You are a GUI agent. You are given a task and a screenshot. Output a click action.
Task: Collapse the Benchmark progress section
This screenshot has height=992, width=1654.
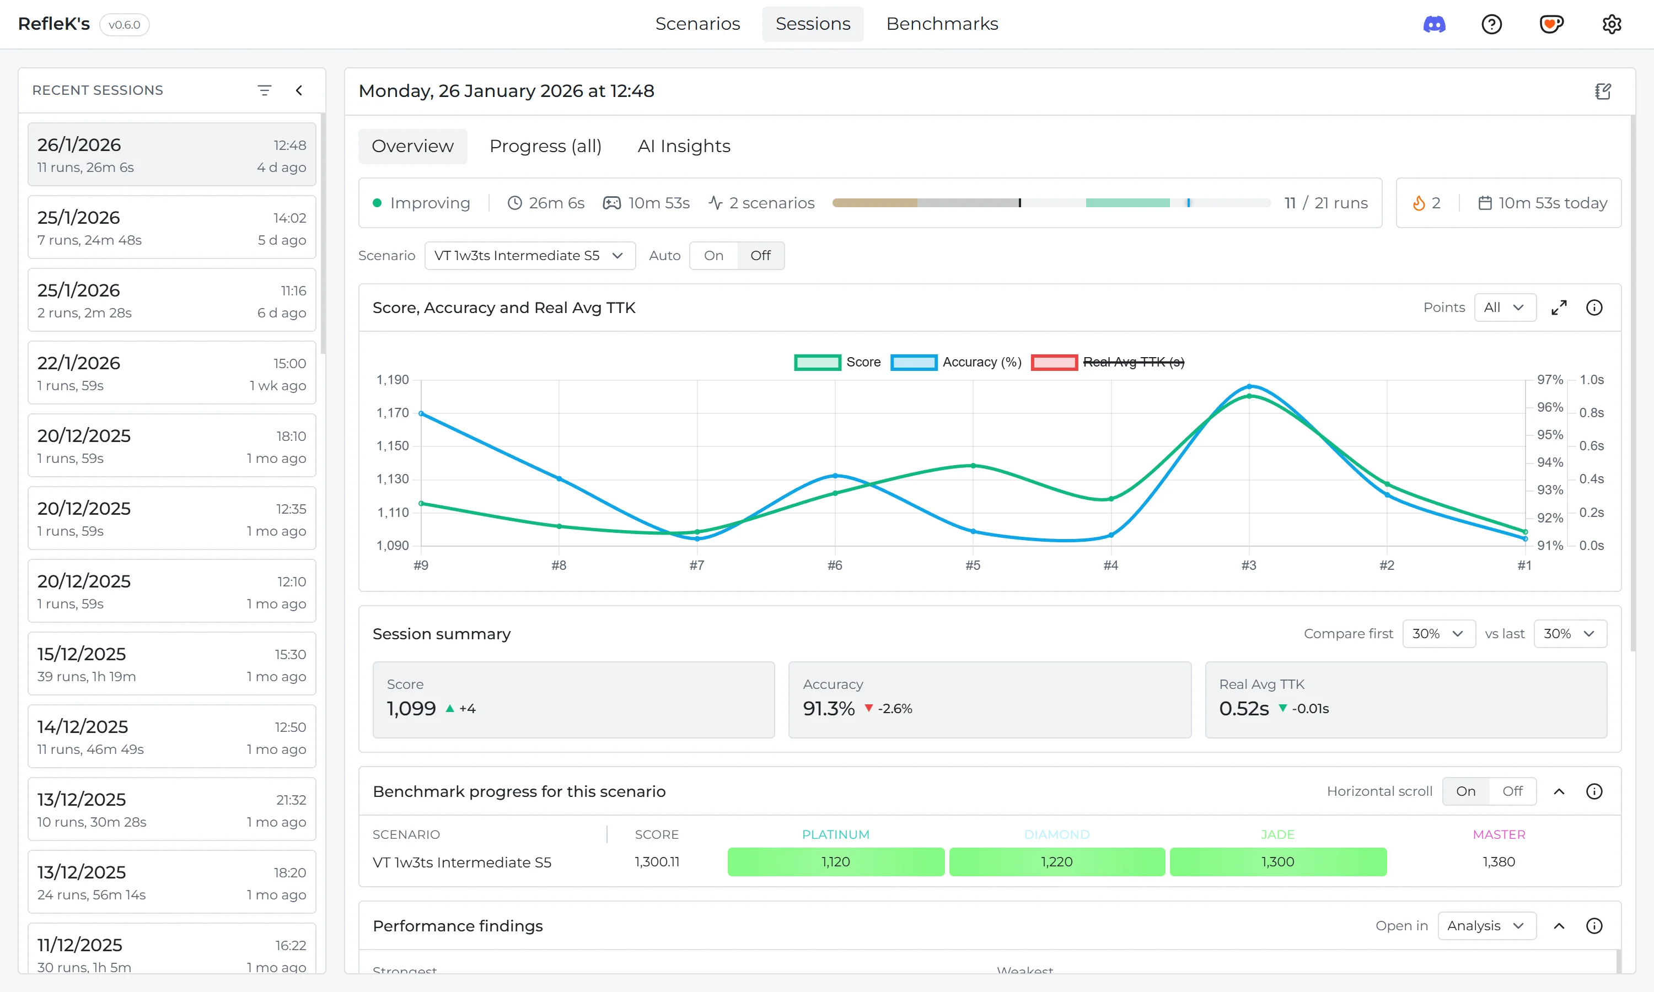[1559, 791]
